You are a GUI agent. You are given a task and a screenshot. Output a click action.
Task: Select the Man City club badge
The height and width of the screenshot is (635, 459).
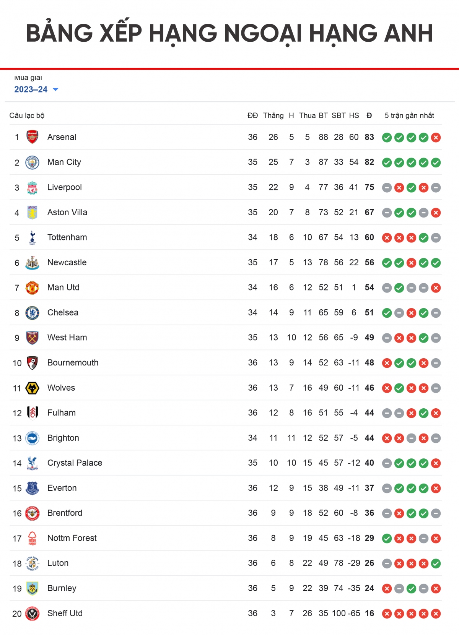tap(32, 162)
